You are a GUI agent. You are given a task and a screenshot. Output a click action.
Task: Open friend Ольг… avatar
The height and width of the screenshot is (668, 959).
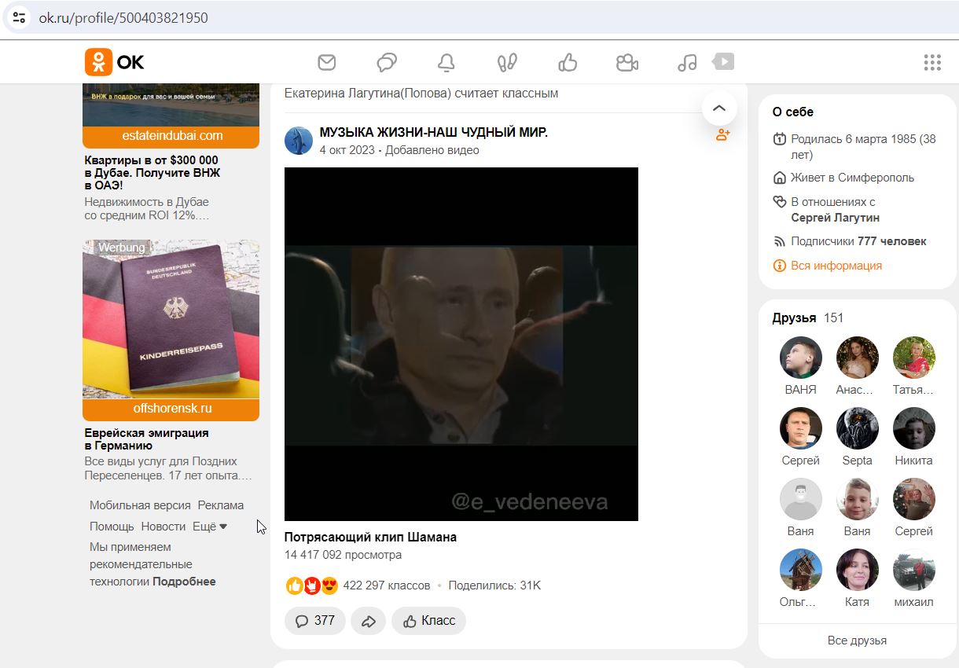click(801, 570)
